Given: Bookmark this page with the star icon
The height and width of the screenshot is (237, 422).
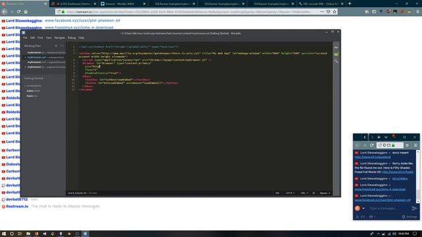Looking at the screenshot, I should tap(334, 12).
